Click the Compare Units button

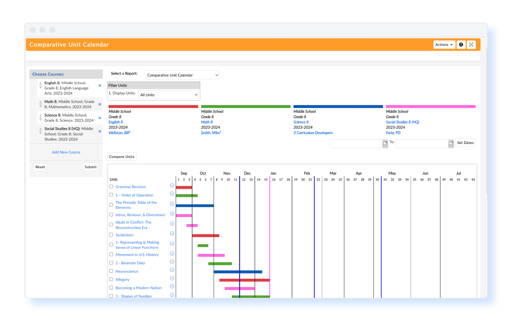click(122, 157)
